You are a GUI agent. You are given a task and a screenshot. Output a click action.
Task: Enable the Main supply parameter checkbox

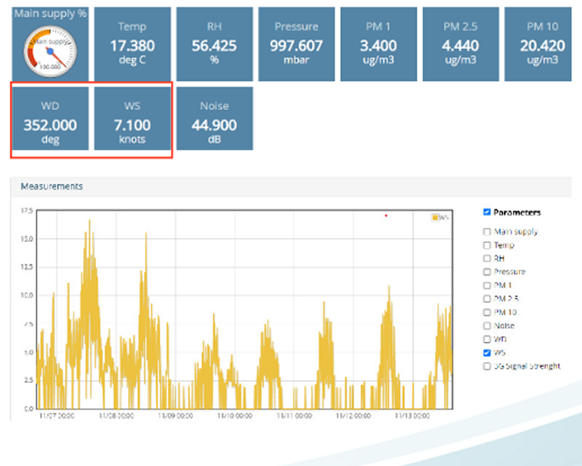coord(487,232)
